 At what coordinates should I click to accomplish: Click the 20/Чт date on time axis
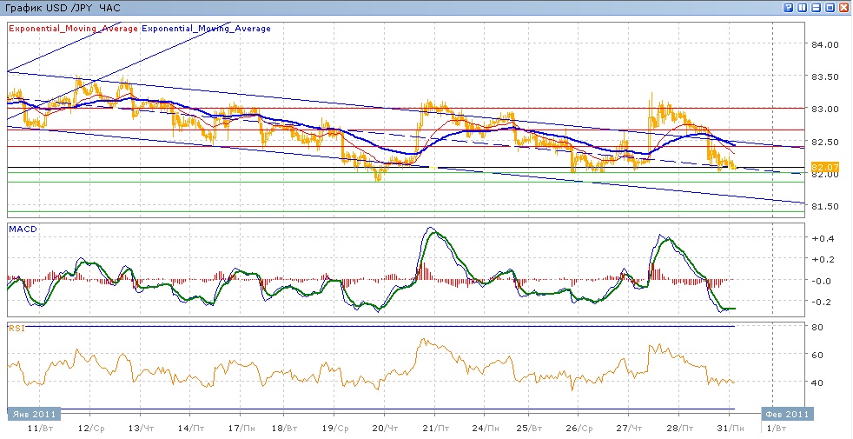click(x=383, y=429)
